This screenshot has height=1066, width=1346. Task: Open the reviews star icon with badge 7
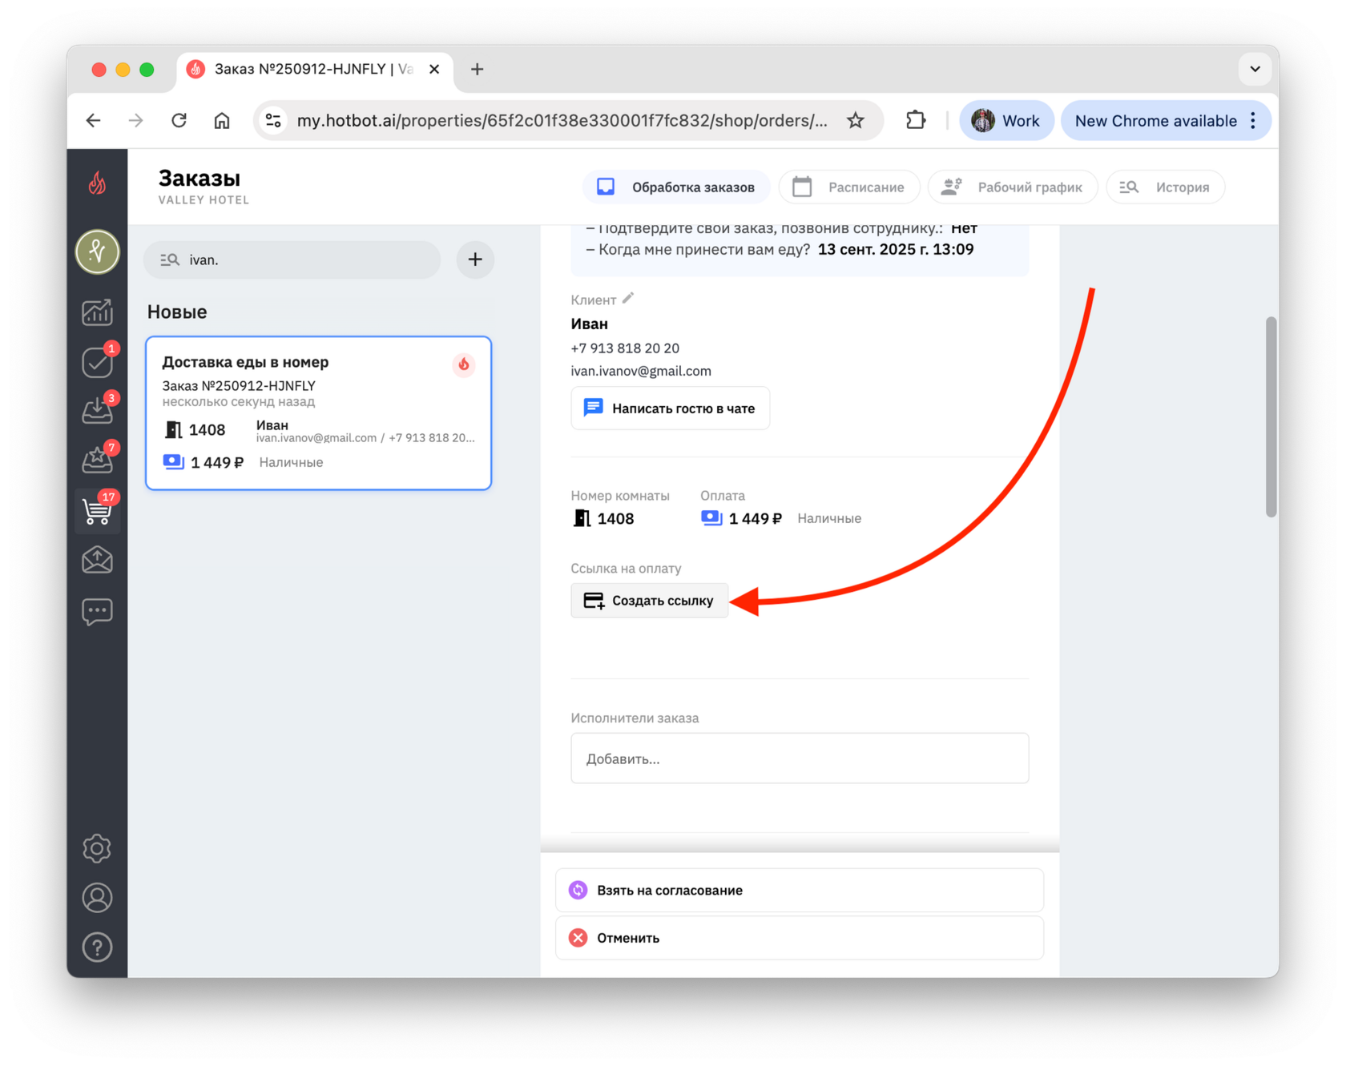pos(97,460)
